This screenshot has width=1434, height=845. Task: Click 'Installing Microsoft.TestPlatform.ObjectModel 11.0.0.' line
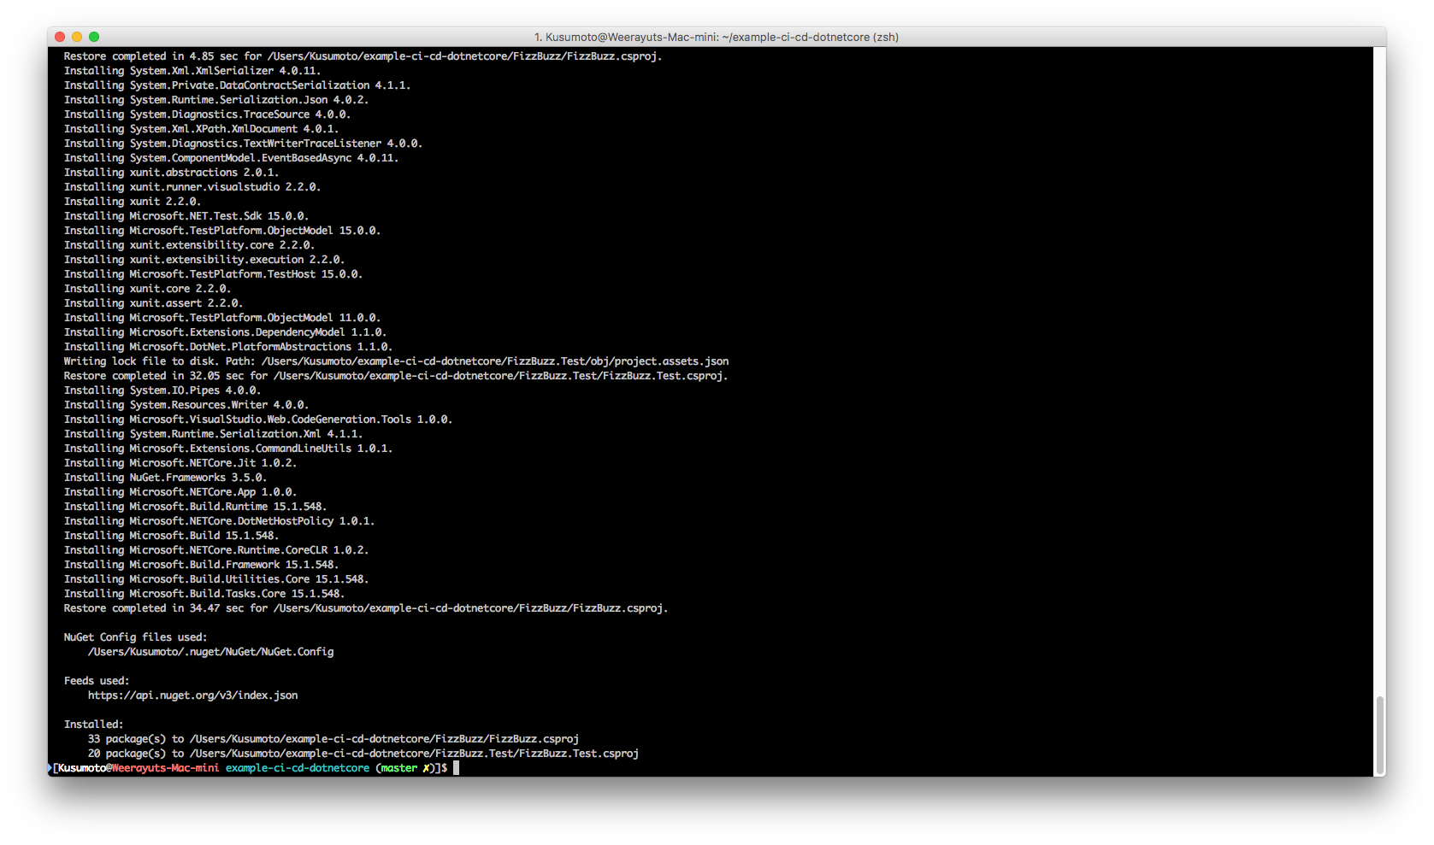tap(222, 318)
